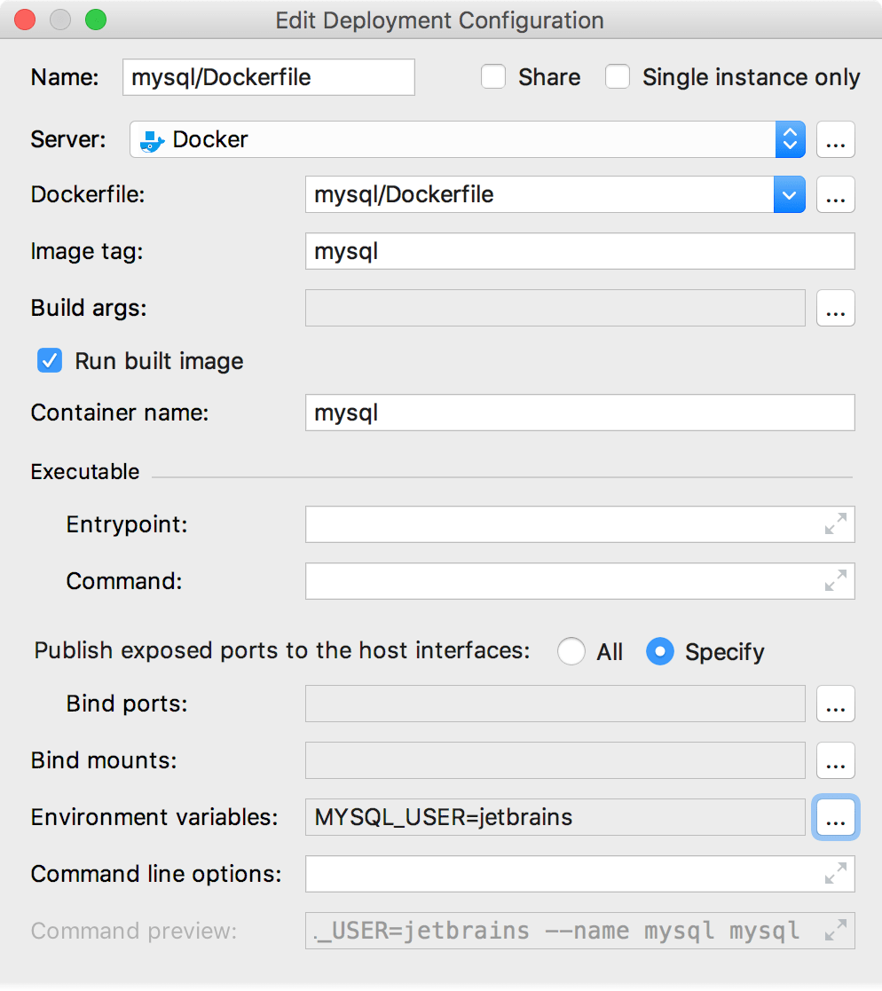The width and height of the screenshot is (882, 991).
Task: Click the Name input field
Action: pos(269,77)
